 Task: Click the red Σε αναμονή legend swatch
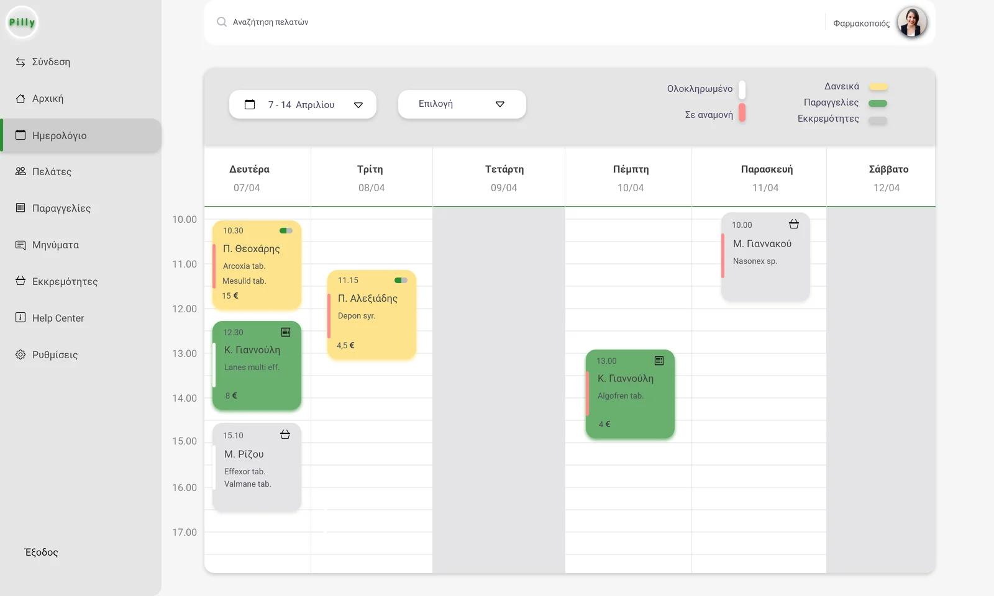[742, 112]
